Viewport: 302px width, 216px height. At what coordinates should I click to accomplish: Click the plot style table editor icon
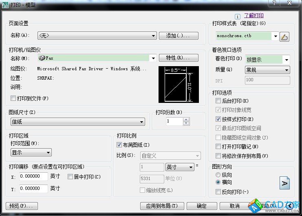pos(284,37)
